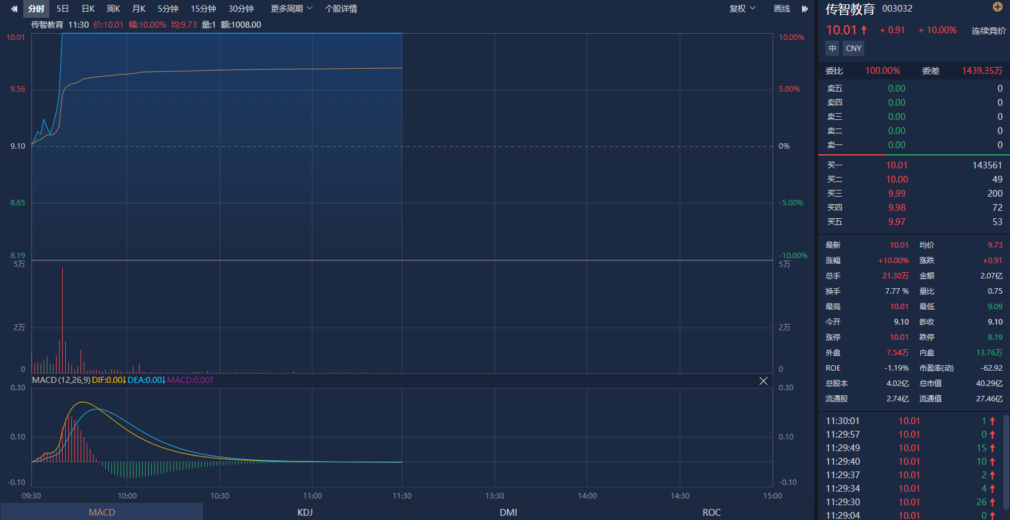Click the right double-arrow icon beside 画线
This screenshot has width=1010, height=520.
click(x=805, y=9)
